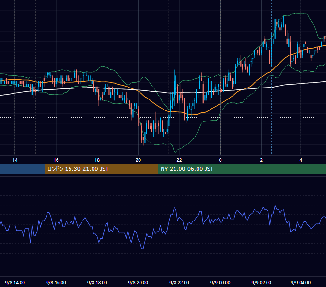Click the 18 hour label on price chart axis
326x287 pixels.
coord(97,160)
